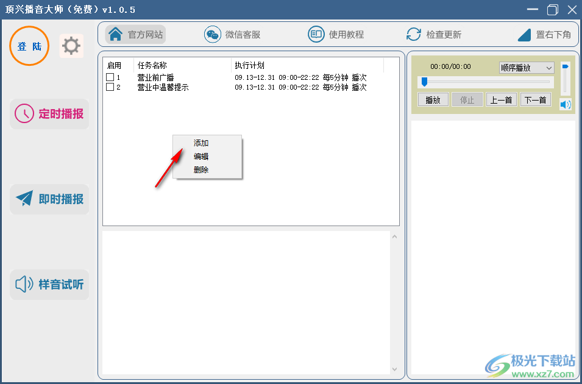Open 样音试听 sample audio preview

point(49,285)
